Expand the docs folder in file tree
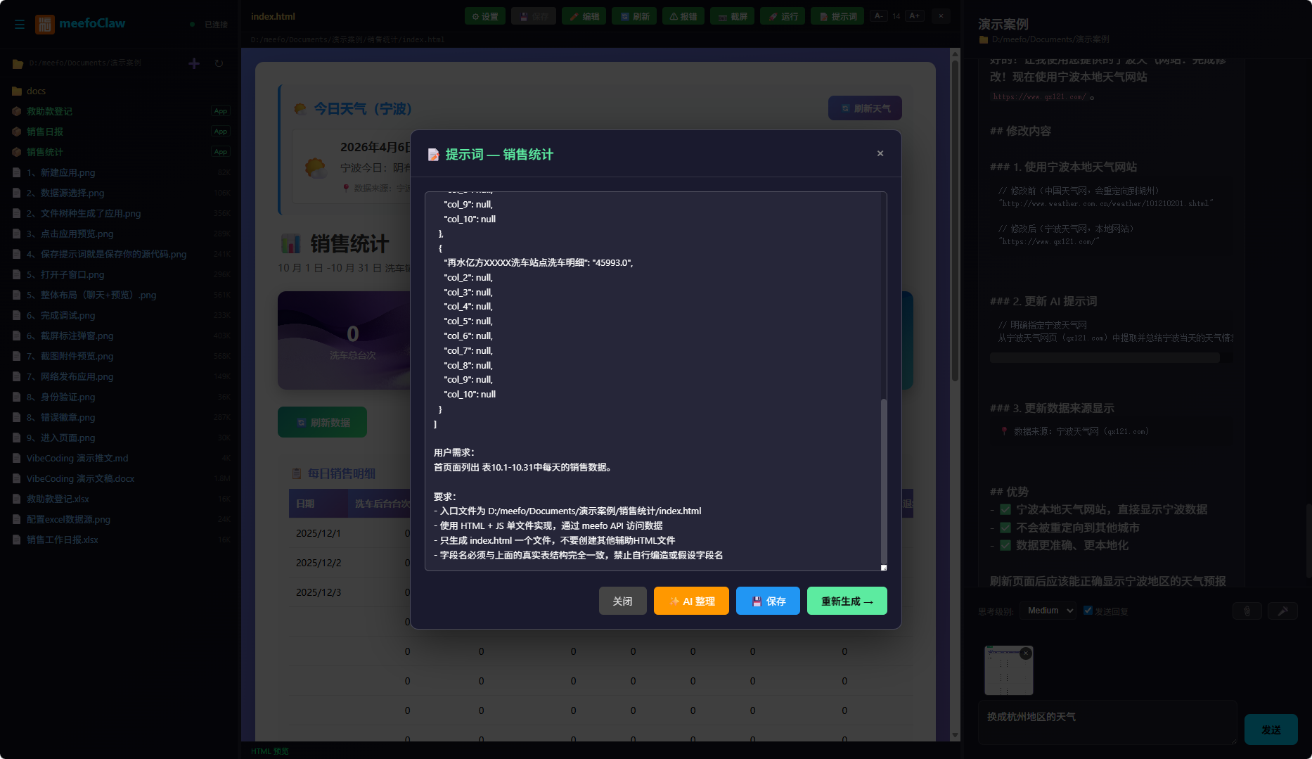The image size is (1312, 759). tap(36, 91)
